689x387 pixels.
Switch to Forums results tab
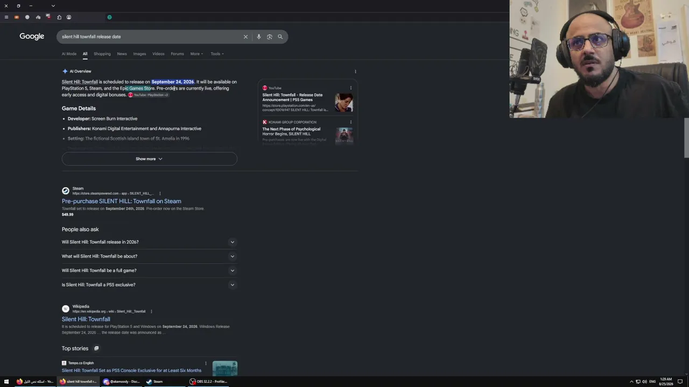tap(177, 54)
